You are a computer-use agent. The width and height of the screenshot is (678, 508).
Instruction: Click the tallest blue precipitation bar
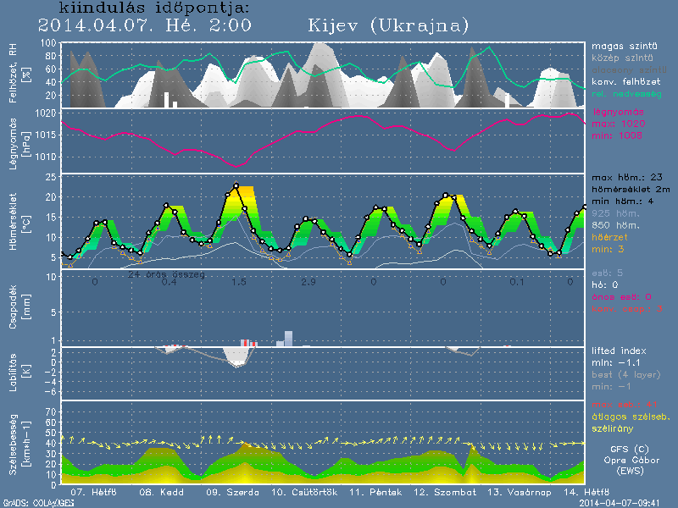click(288, 338)
